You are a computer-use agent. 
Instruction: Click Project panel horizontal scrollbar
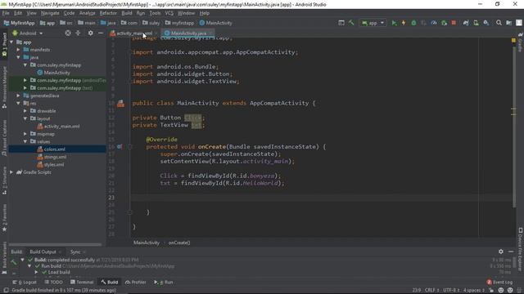(55, 245)
